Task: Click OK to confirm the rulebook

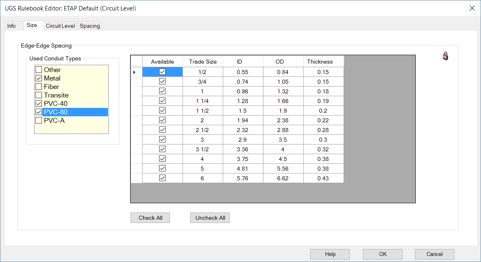Action: pyautogui.click(x=382, y=254)
